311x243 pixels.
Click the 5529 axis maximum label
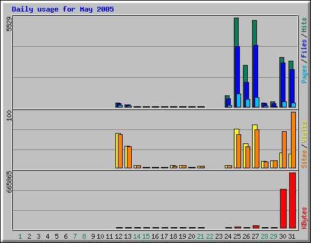point(9,24)
